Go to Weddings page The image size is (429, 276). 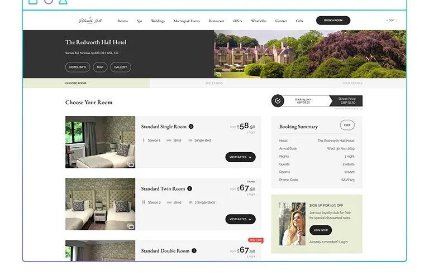click(158, 21)
